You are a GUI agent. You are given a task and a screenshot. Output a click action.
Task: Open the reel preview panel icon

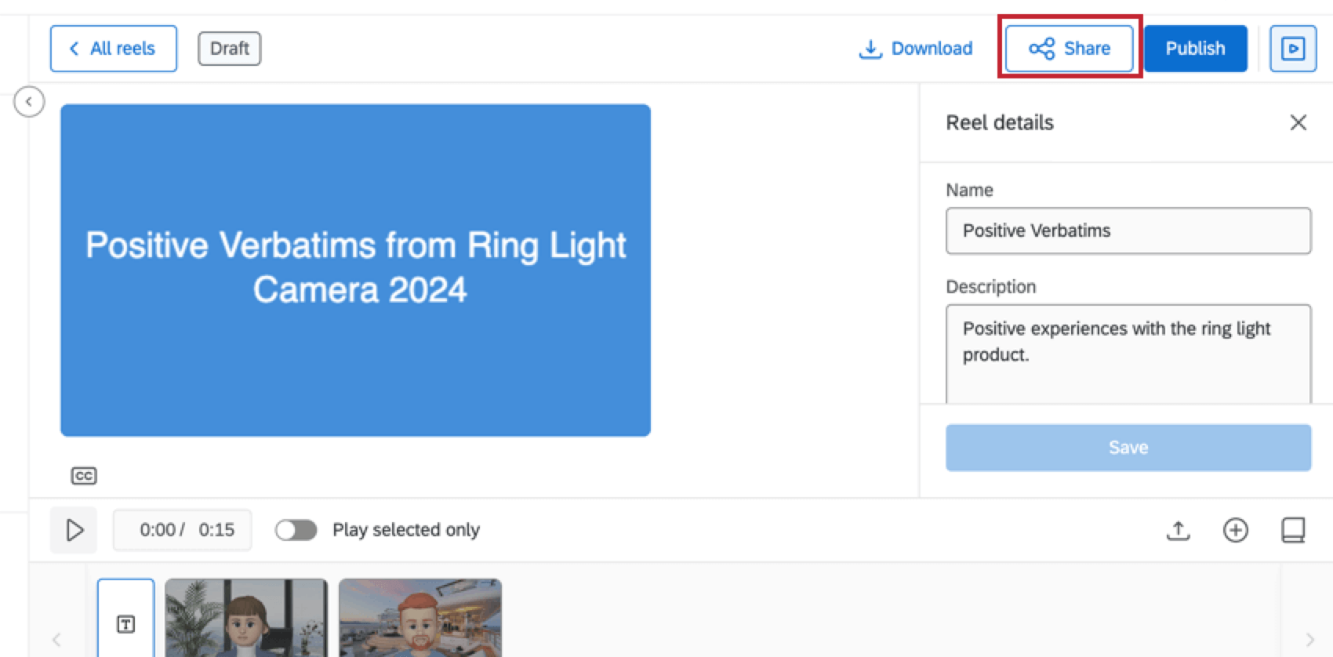pyautogui.click(x=1292, y=49)
